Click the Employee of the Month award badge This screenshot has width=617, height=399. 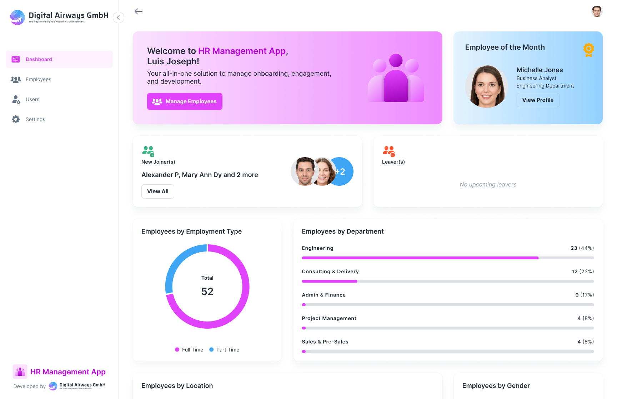click(x=588, y=50)
